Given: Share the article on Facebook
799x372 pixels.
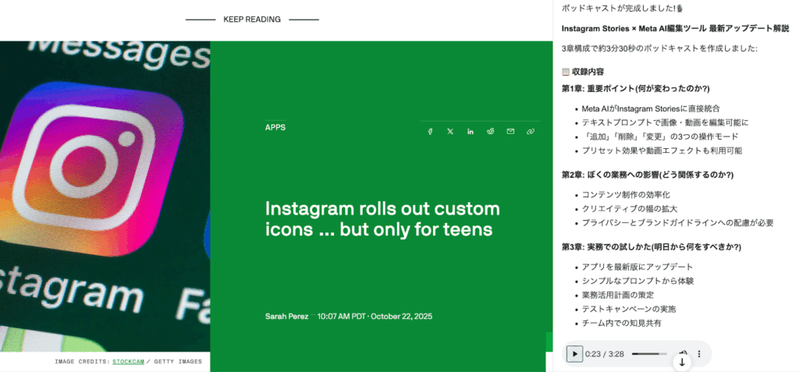Looking at the screenshot, I should click(x=430, y=131).
